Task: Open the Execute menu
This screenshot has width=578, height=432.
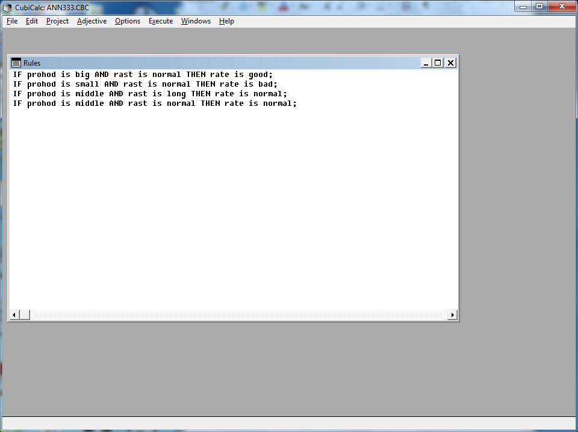Action: tap(161, 21)
